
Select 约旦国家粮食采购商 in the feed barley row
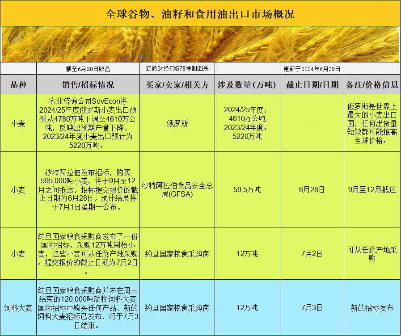(177, 307)
